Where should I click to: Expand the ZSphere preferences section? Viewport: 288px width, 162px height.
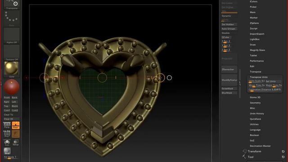(254, 23)
